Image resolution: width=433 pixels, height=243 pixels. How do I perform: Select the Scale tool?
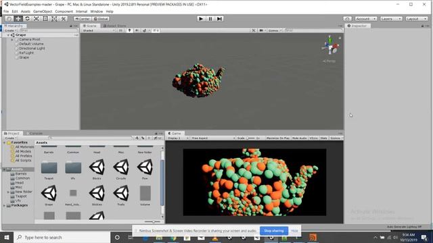click(x=36, y=18)
